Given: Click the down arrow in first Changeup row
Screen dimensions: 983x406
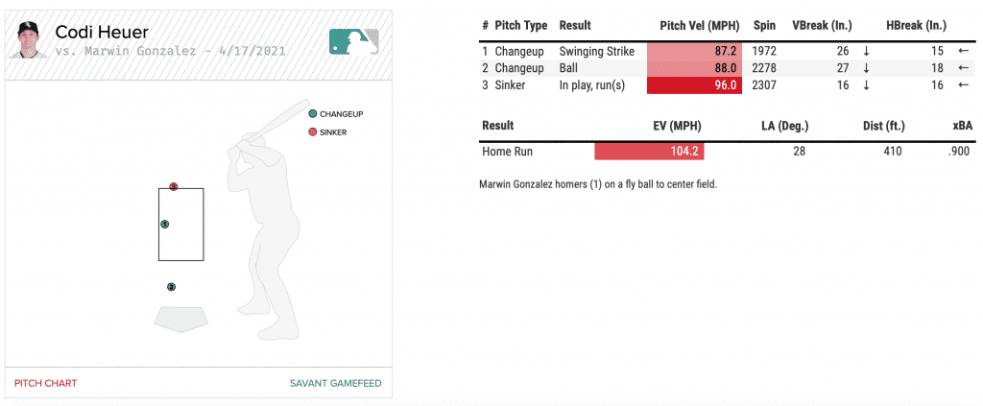Looking at the screenshot, I should [x=866, y=50].
